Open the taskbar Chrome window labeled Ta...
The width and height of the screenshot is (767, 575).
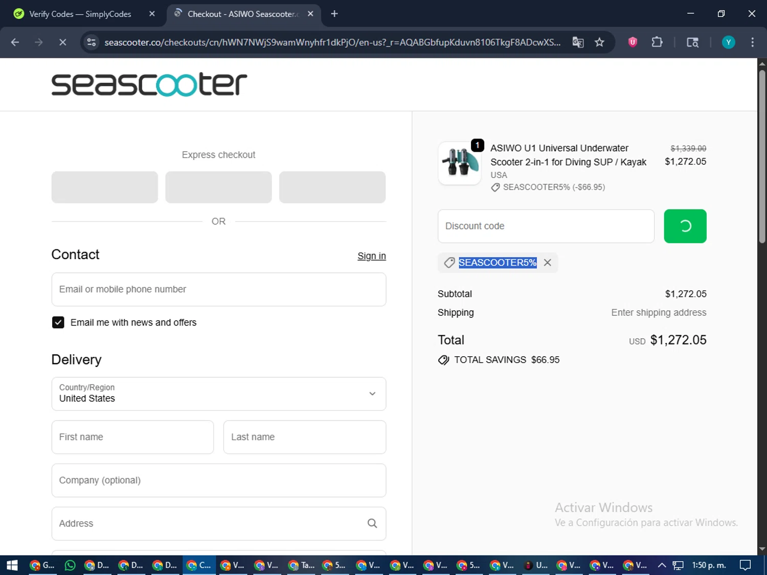click(301, 565)
